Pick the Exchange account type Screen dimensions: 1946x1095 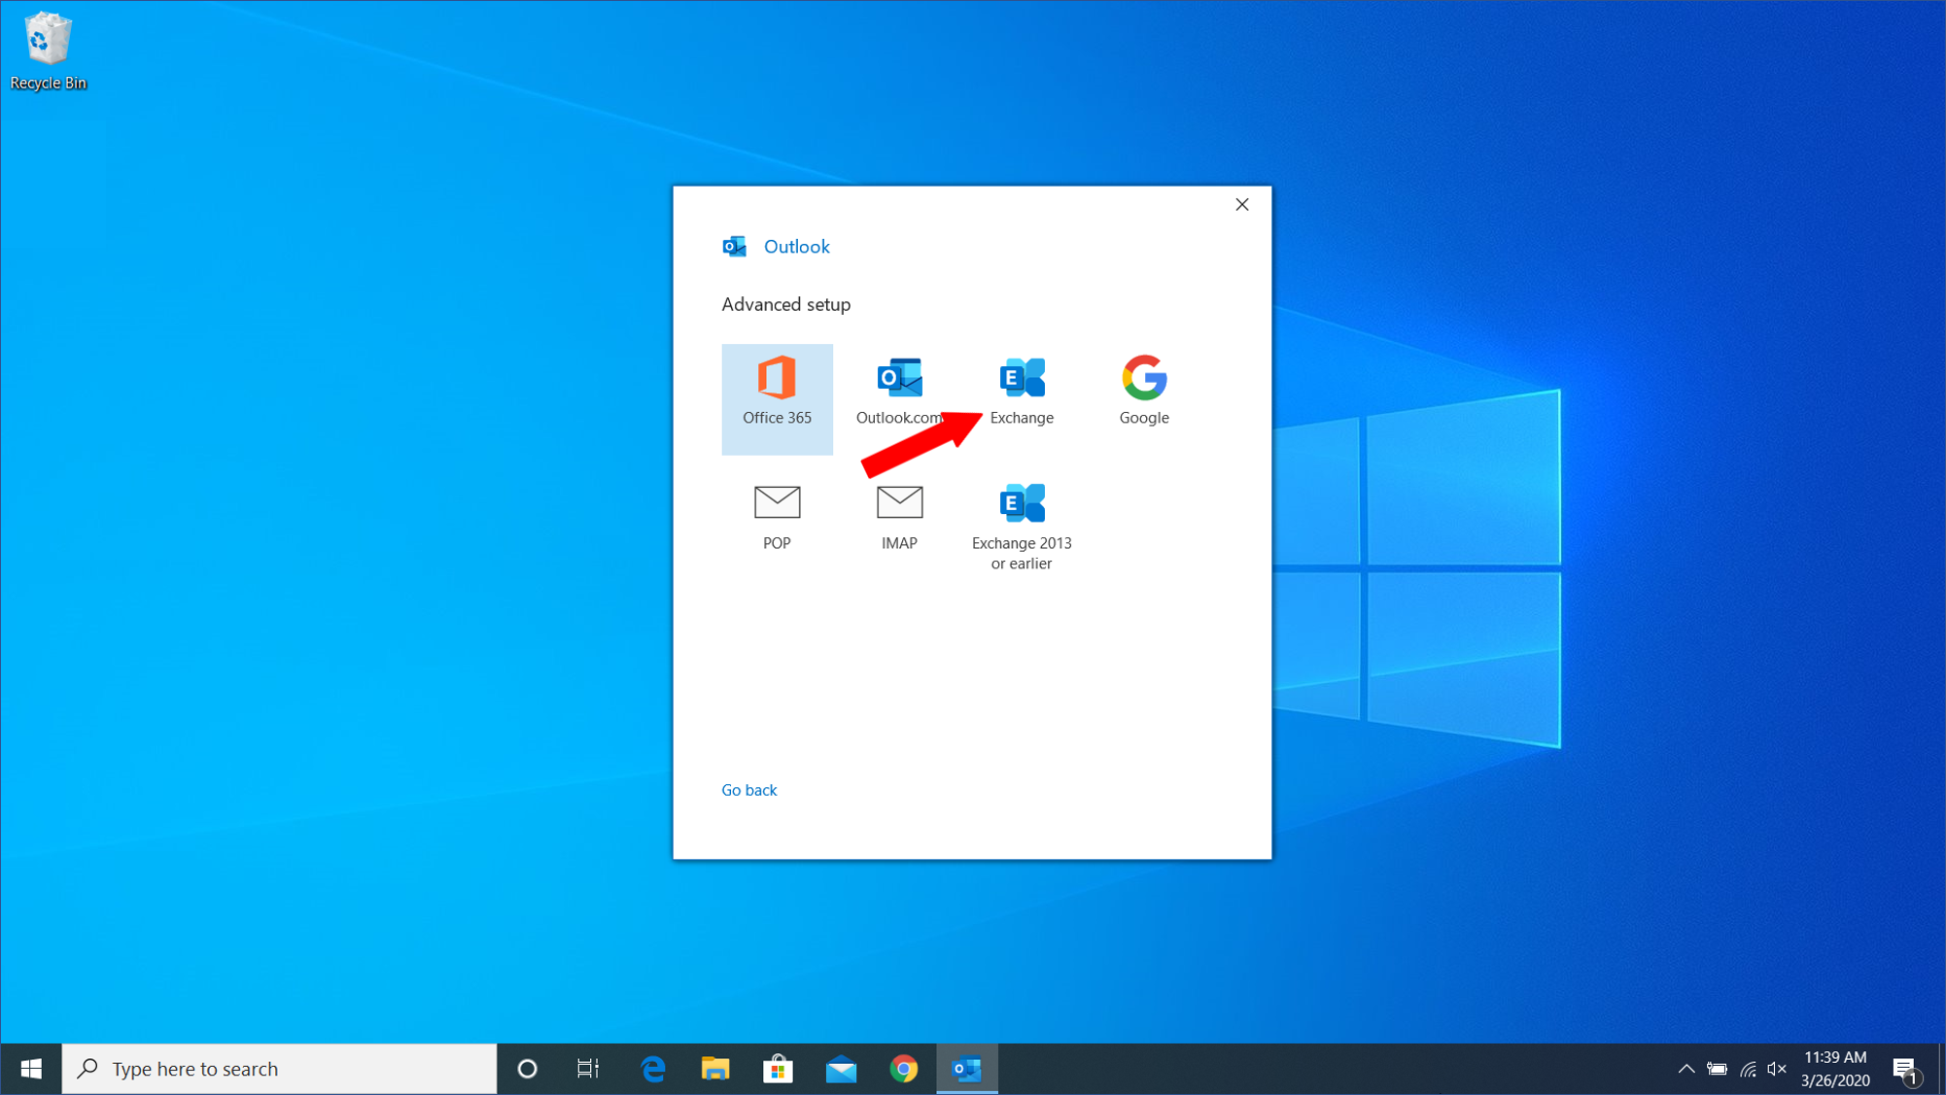coord(1022,391)
